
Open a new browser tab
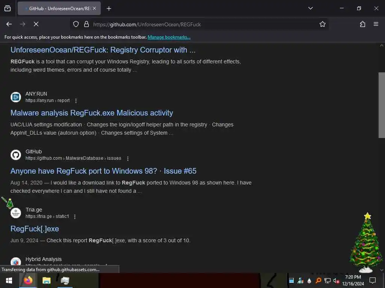(109, 9)
